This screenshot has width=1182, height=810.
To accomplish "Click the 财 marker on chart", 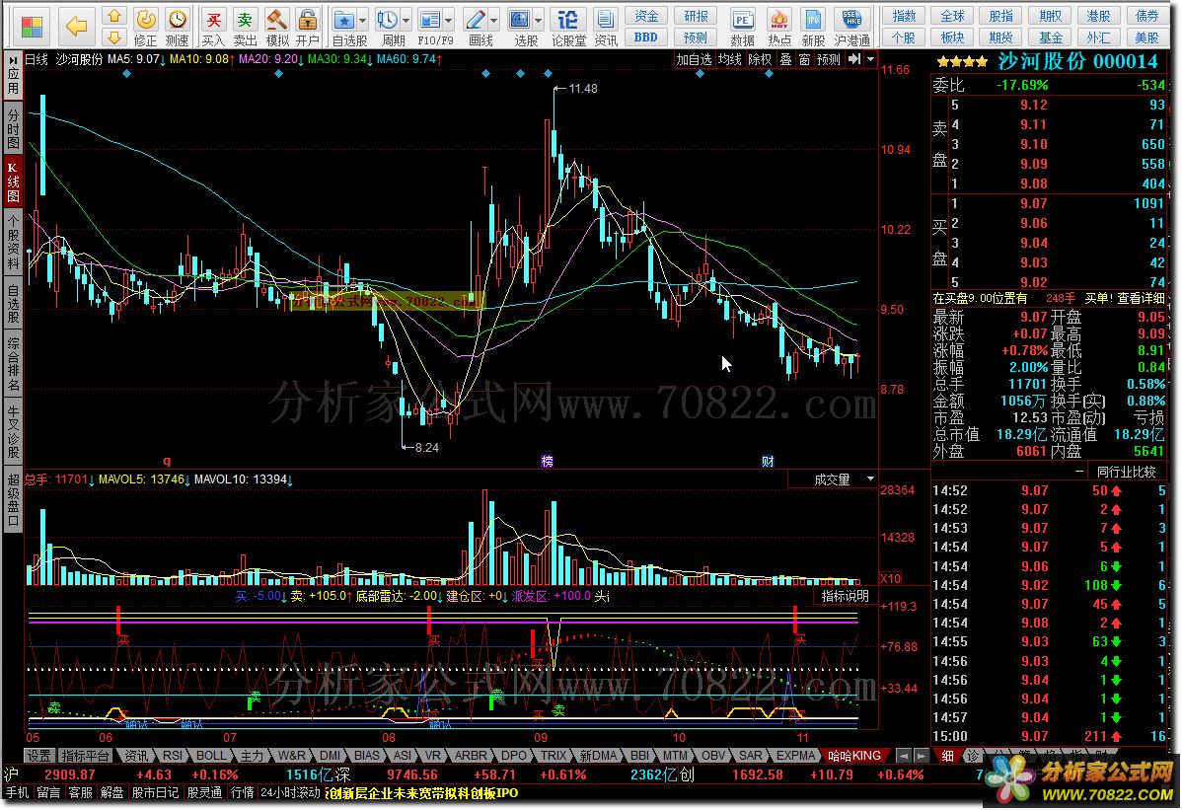I will pyautogui.click(x=768, y=461).
